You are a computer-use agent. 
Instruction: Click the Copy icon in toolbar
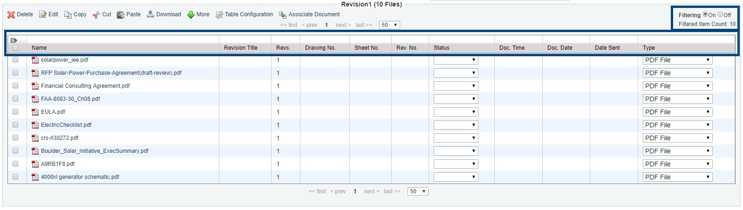pos(68,15)
